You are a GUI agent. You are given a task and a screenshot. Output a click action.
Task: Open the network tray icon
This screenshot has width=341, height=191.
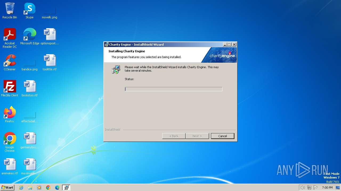pos(309,188)
